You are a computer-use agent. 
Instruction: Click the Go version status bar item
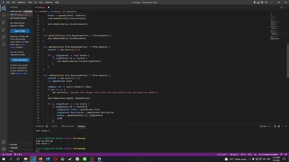(7, 154)
